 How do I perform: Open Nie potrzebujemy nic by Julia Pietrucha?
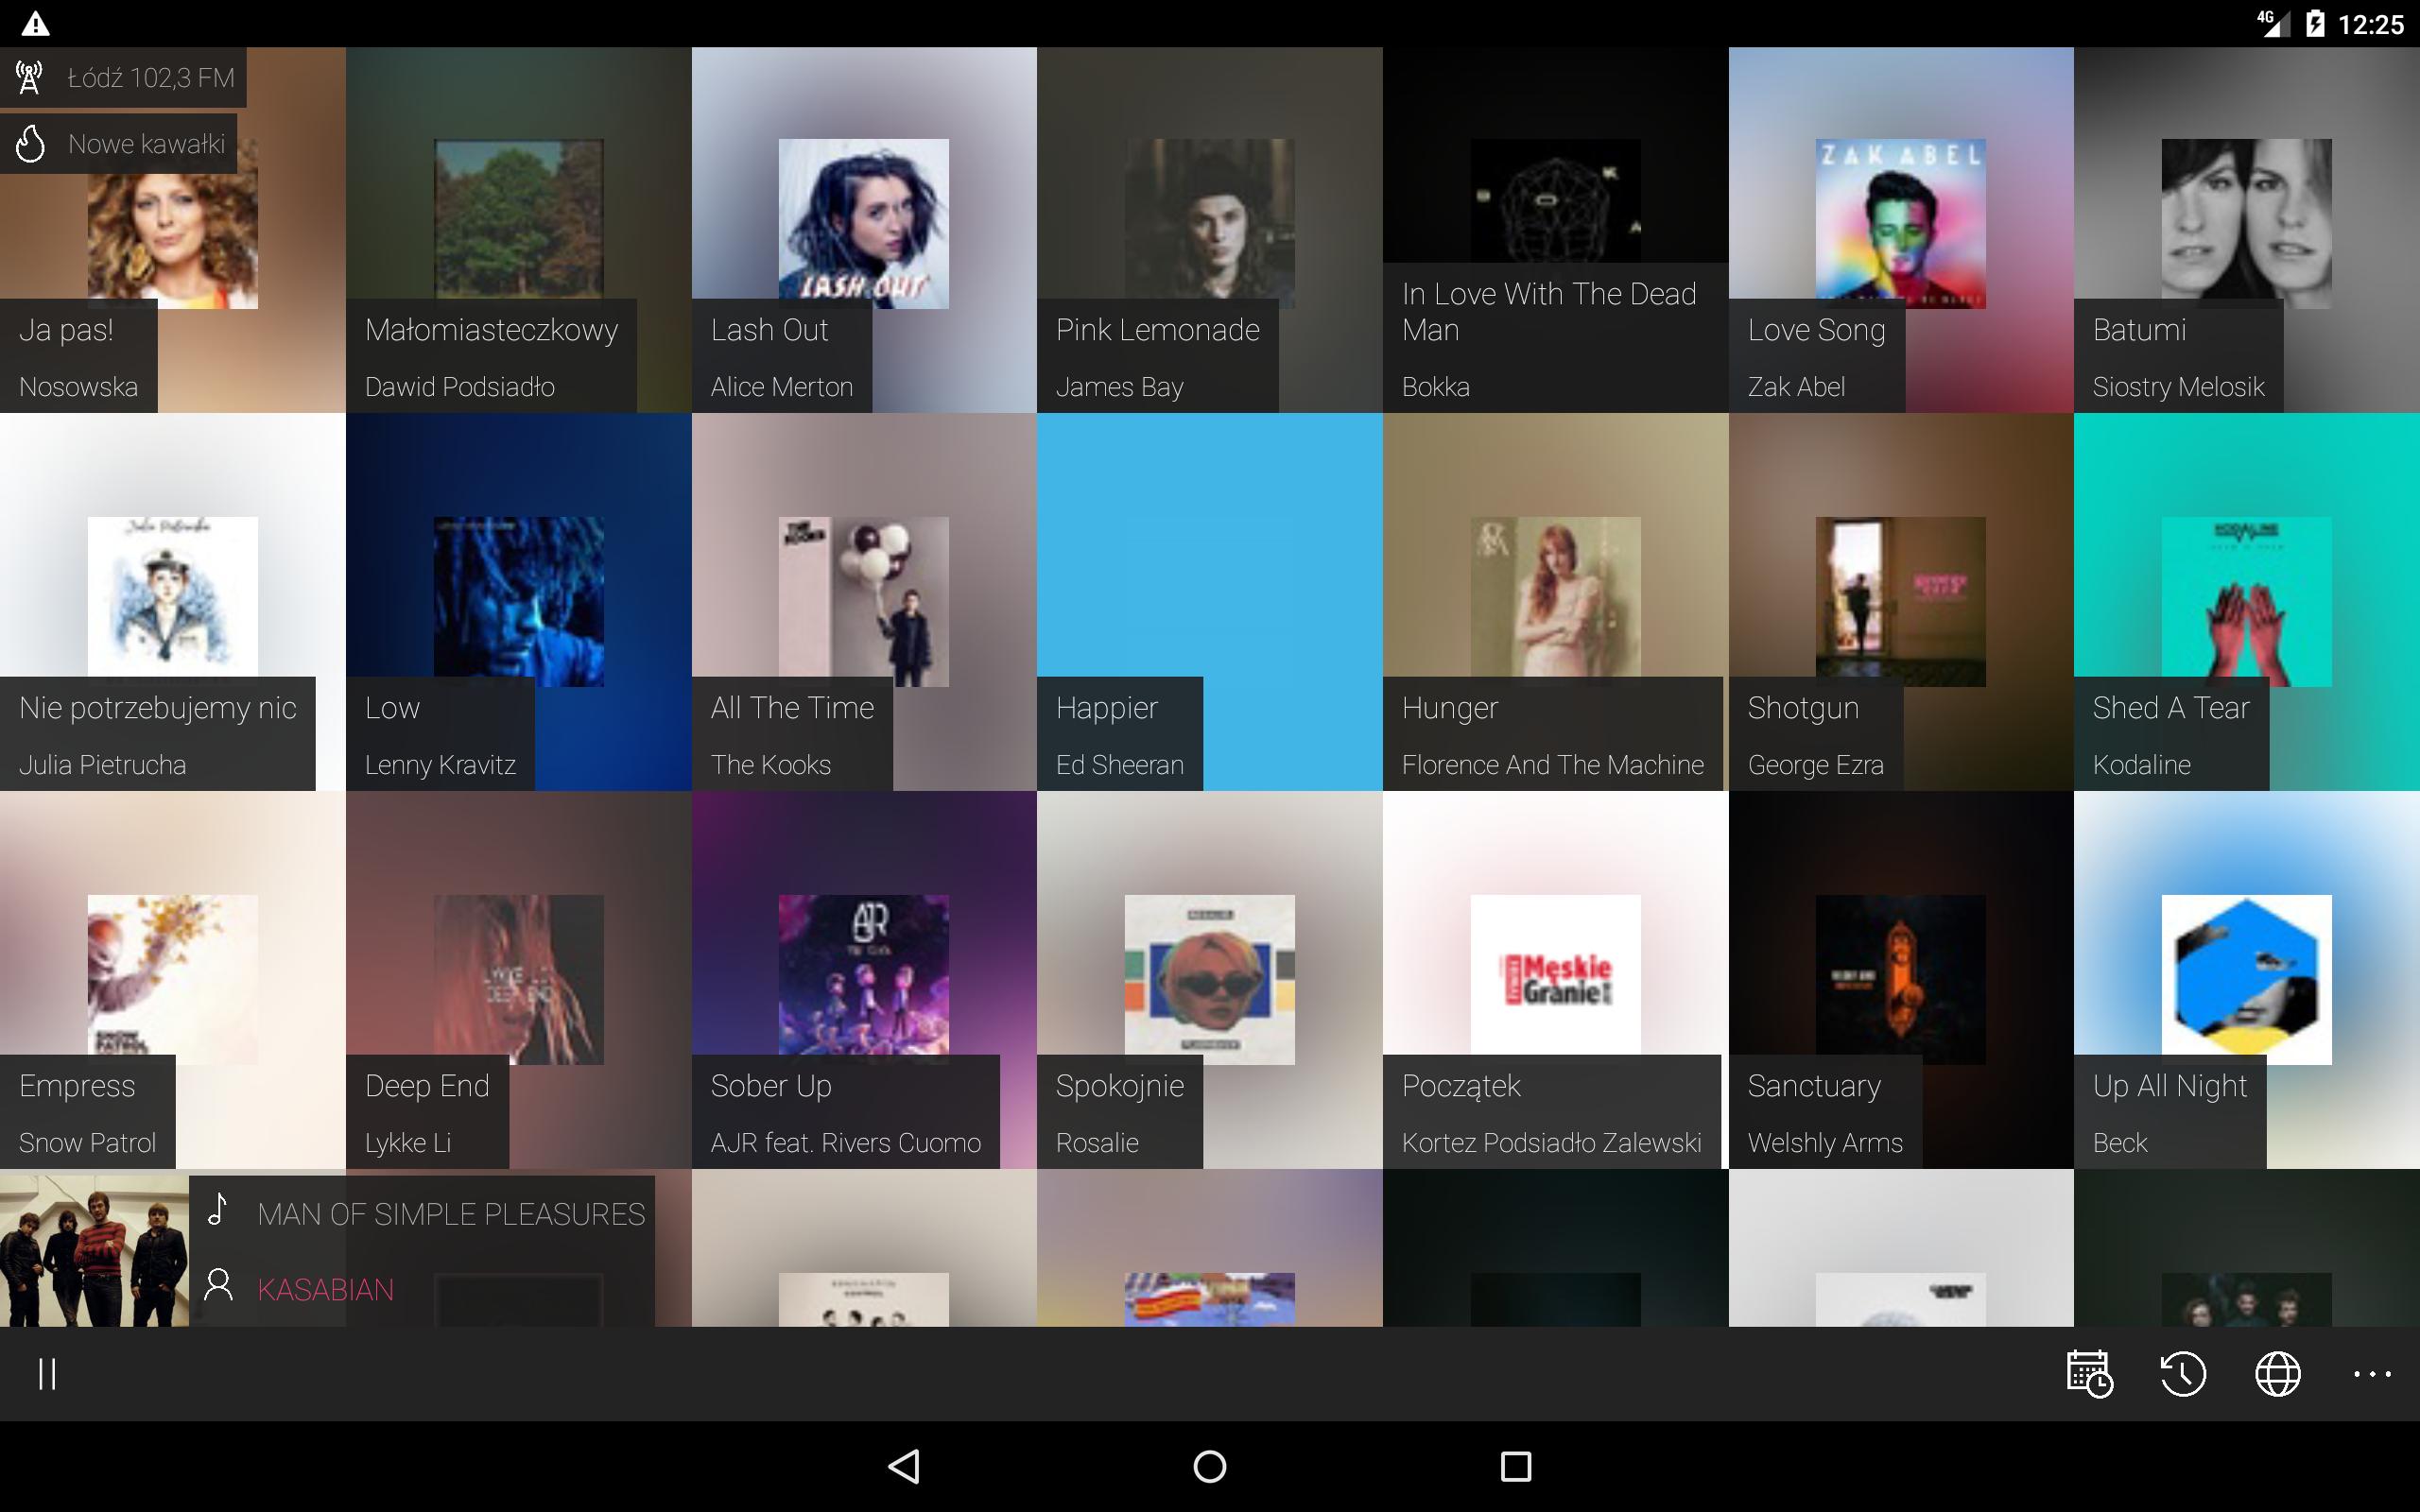[x=173, y=602]
